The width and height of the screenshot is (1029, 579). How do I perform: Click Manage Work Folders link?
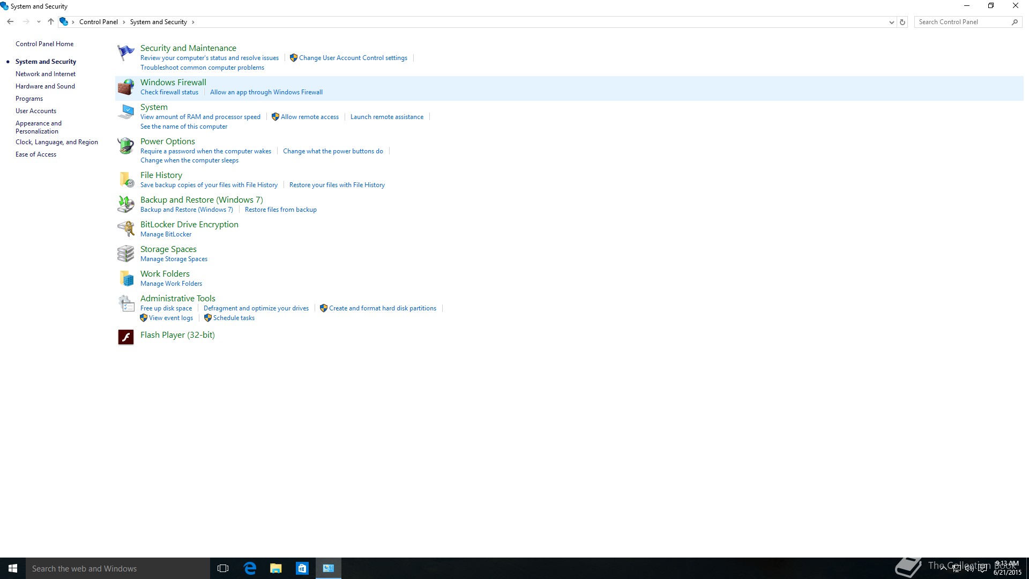click(171, 284)
